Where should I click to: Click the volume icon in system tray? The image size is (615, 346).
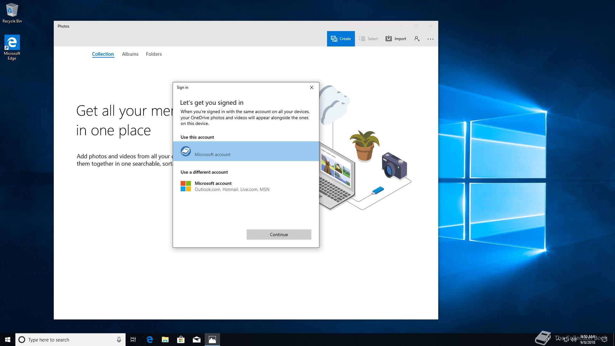(x=574, y=340)
